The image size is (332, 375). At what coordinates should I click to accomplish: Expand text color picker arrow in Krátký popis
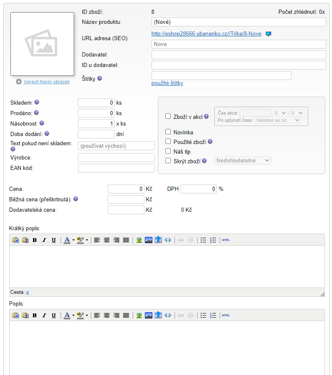pos(73,240)
